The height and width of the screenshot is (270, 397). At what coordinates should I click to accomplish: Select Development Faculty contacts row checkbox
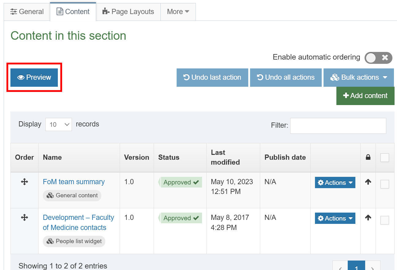pyautogui.click(x=384, y=220)
